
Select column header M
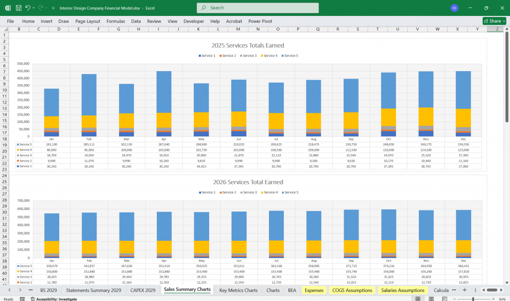(238, 29)
